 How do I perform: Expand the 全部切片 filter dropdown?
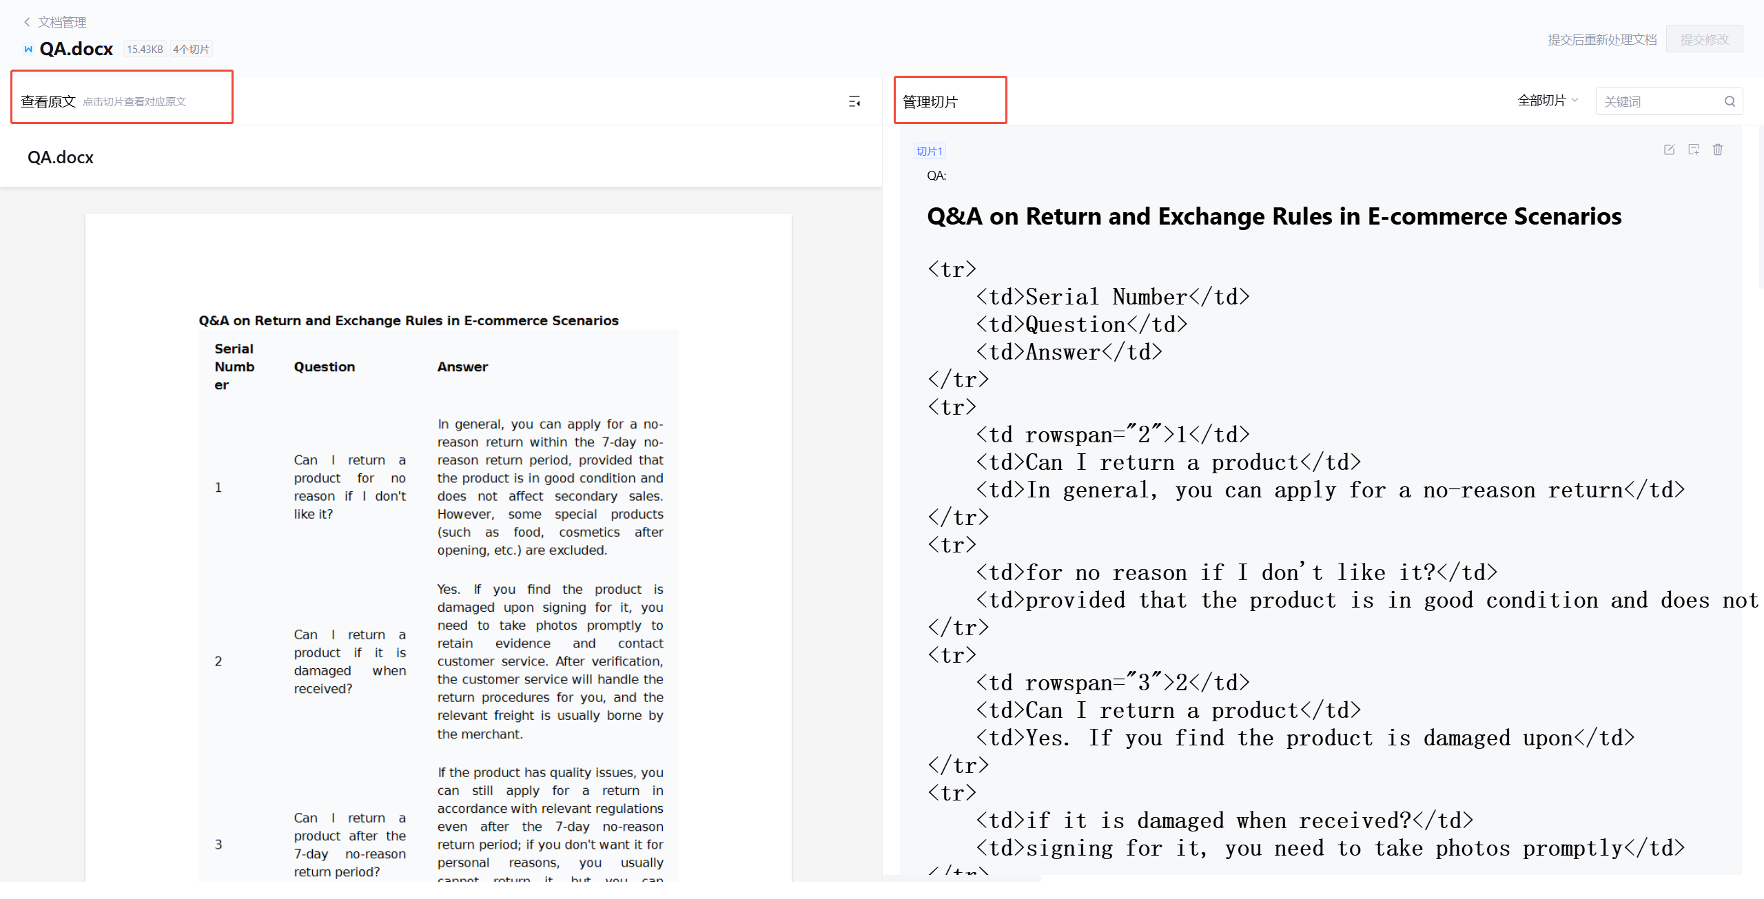pyautogui.click(x=1548, y=101)
